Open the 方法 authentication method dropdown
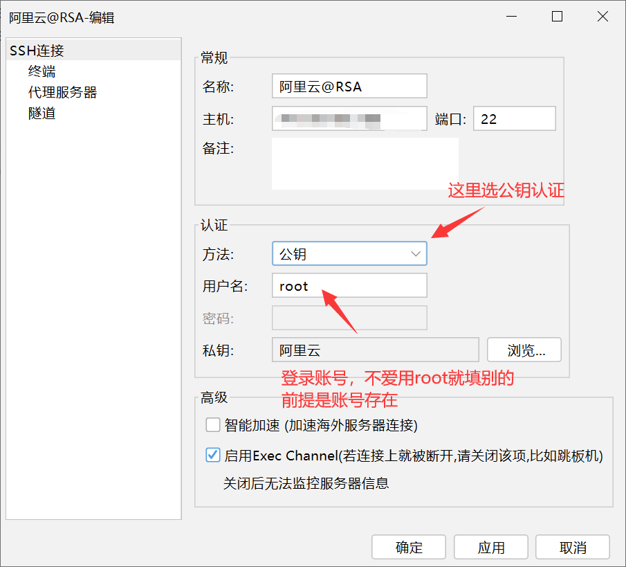The image size is (626, 567). point(349,253)
